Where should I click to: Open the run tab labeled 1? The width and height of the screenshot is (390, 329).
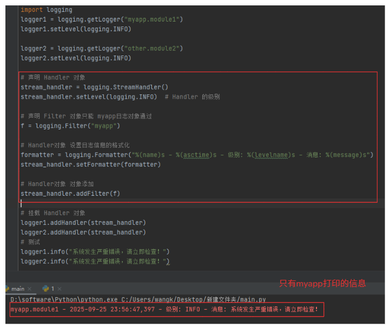pyautogui.click(x=52, y=289)
